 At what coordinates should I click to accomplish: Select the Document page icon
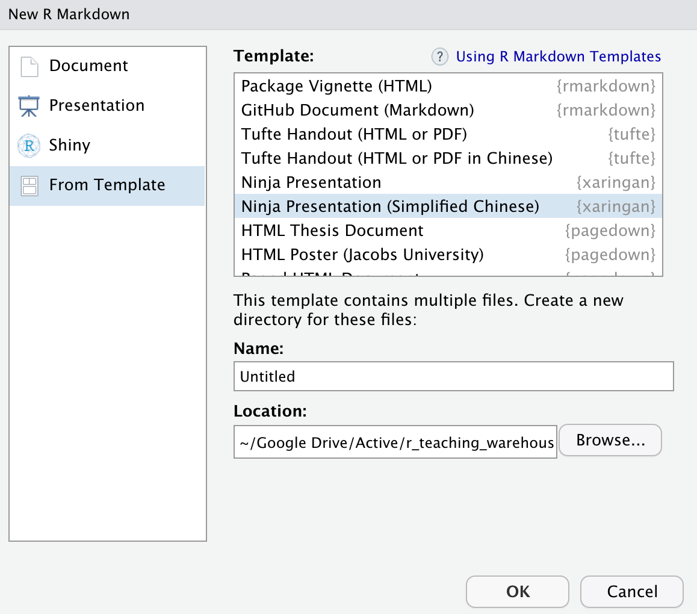[29, 67]
